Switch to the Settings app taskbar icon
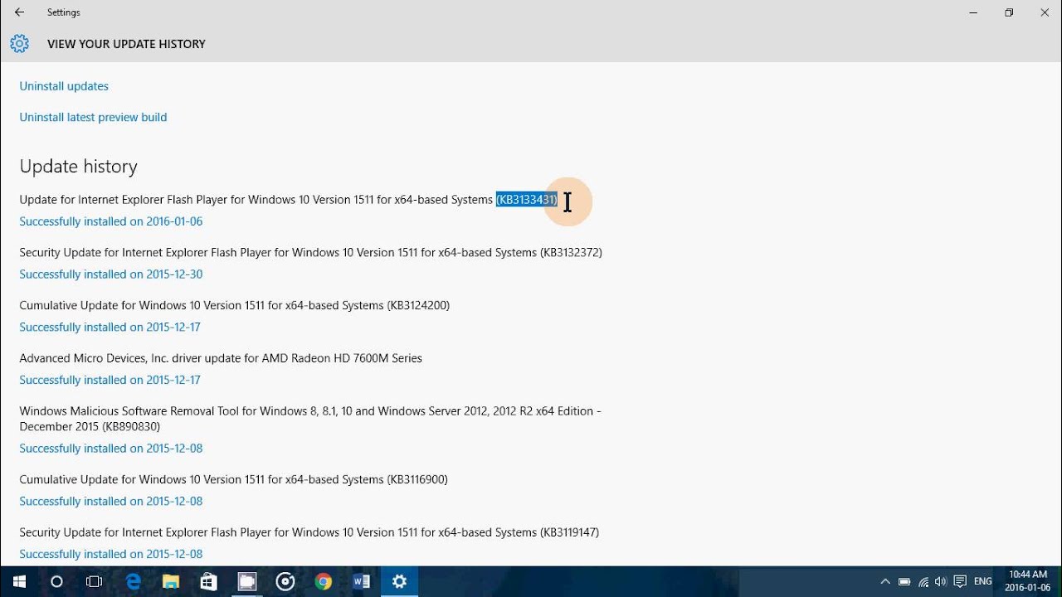Screen dimensions: 1062x597 tap(400, 582)
